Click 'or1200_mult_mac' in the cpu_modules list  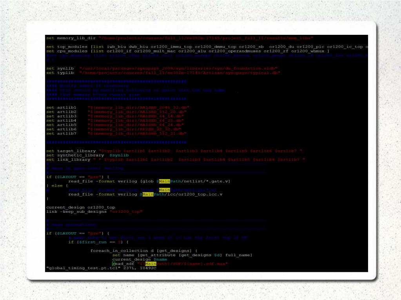tap(155, 51)
